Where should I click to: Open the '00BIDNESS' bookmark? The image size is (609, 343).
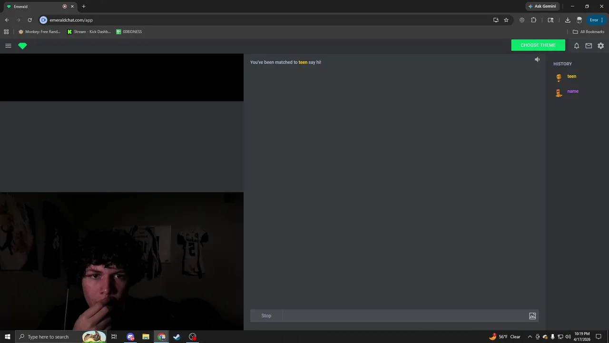coord(129,32)
